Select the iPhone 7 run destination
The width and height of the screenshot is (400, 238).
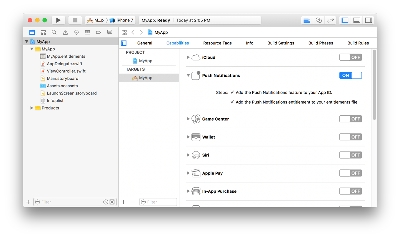pos(122,20)
